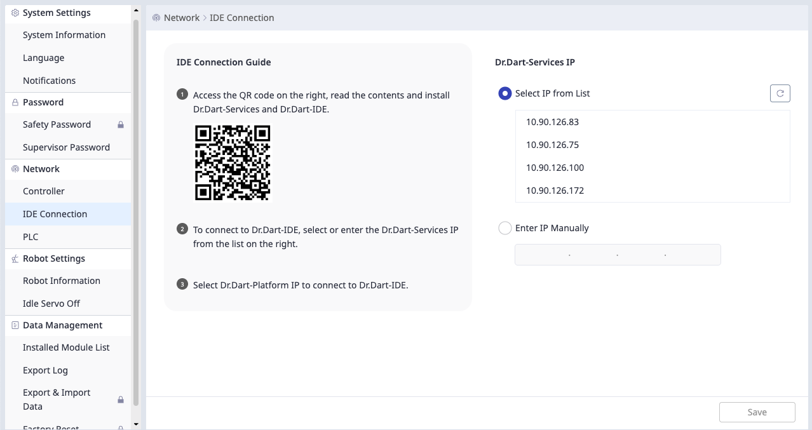Click the Network section icon in sidebar
The image size is (812, 430).
[15, 169]
